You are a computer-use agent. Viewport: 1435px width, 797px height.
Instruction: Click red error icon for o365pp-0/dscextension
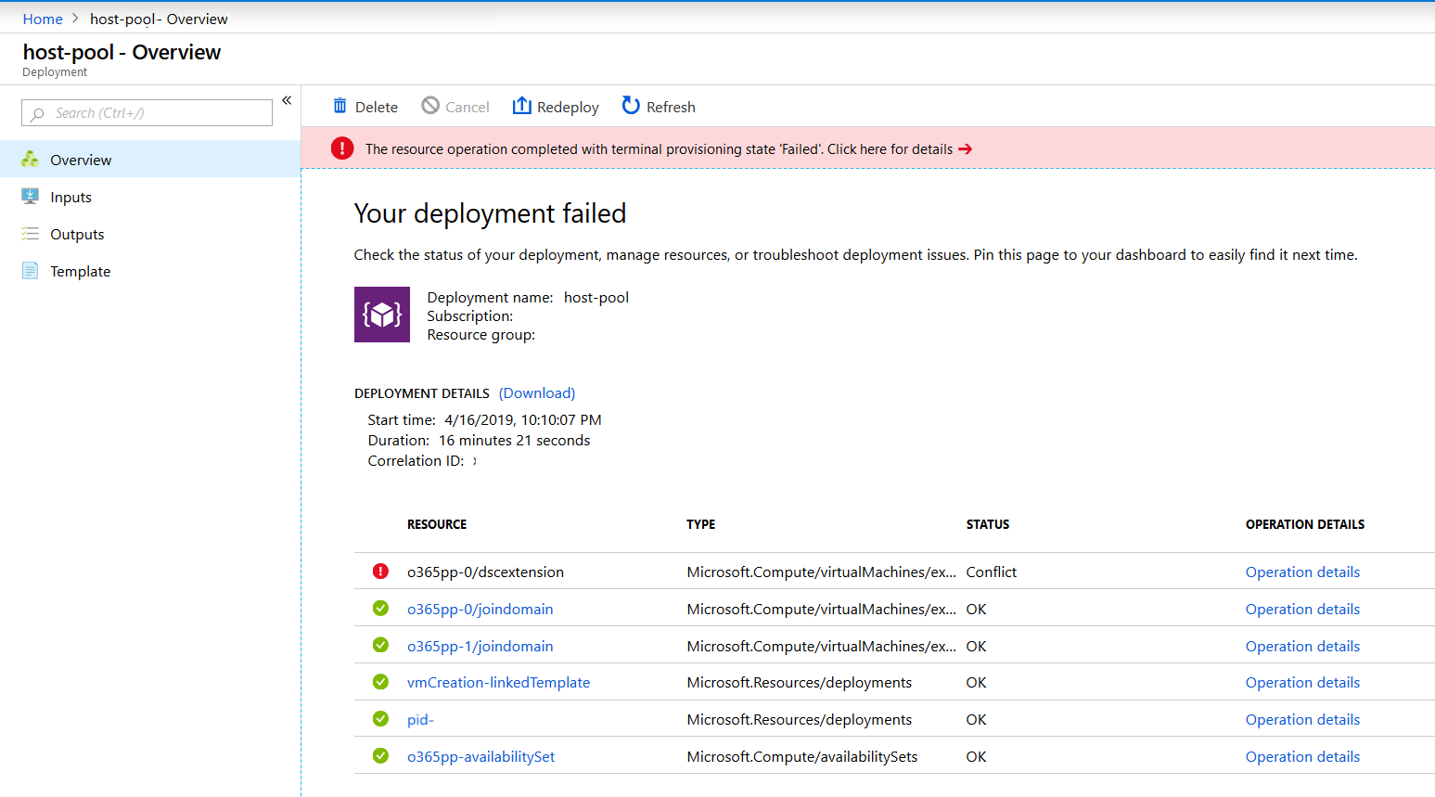click(x=380, y=572)
